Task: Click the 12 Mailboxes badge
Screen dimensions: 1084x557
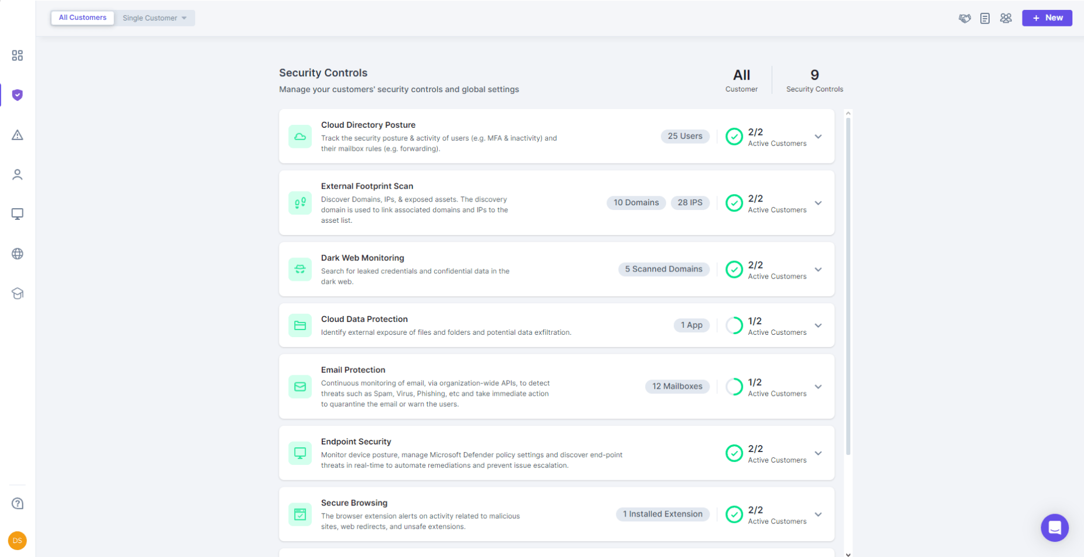Action: (677, 386)
